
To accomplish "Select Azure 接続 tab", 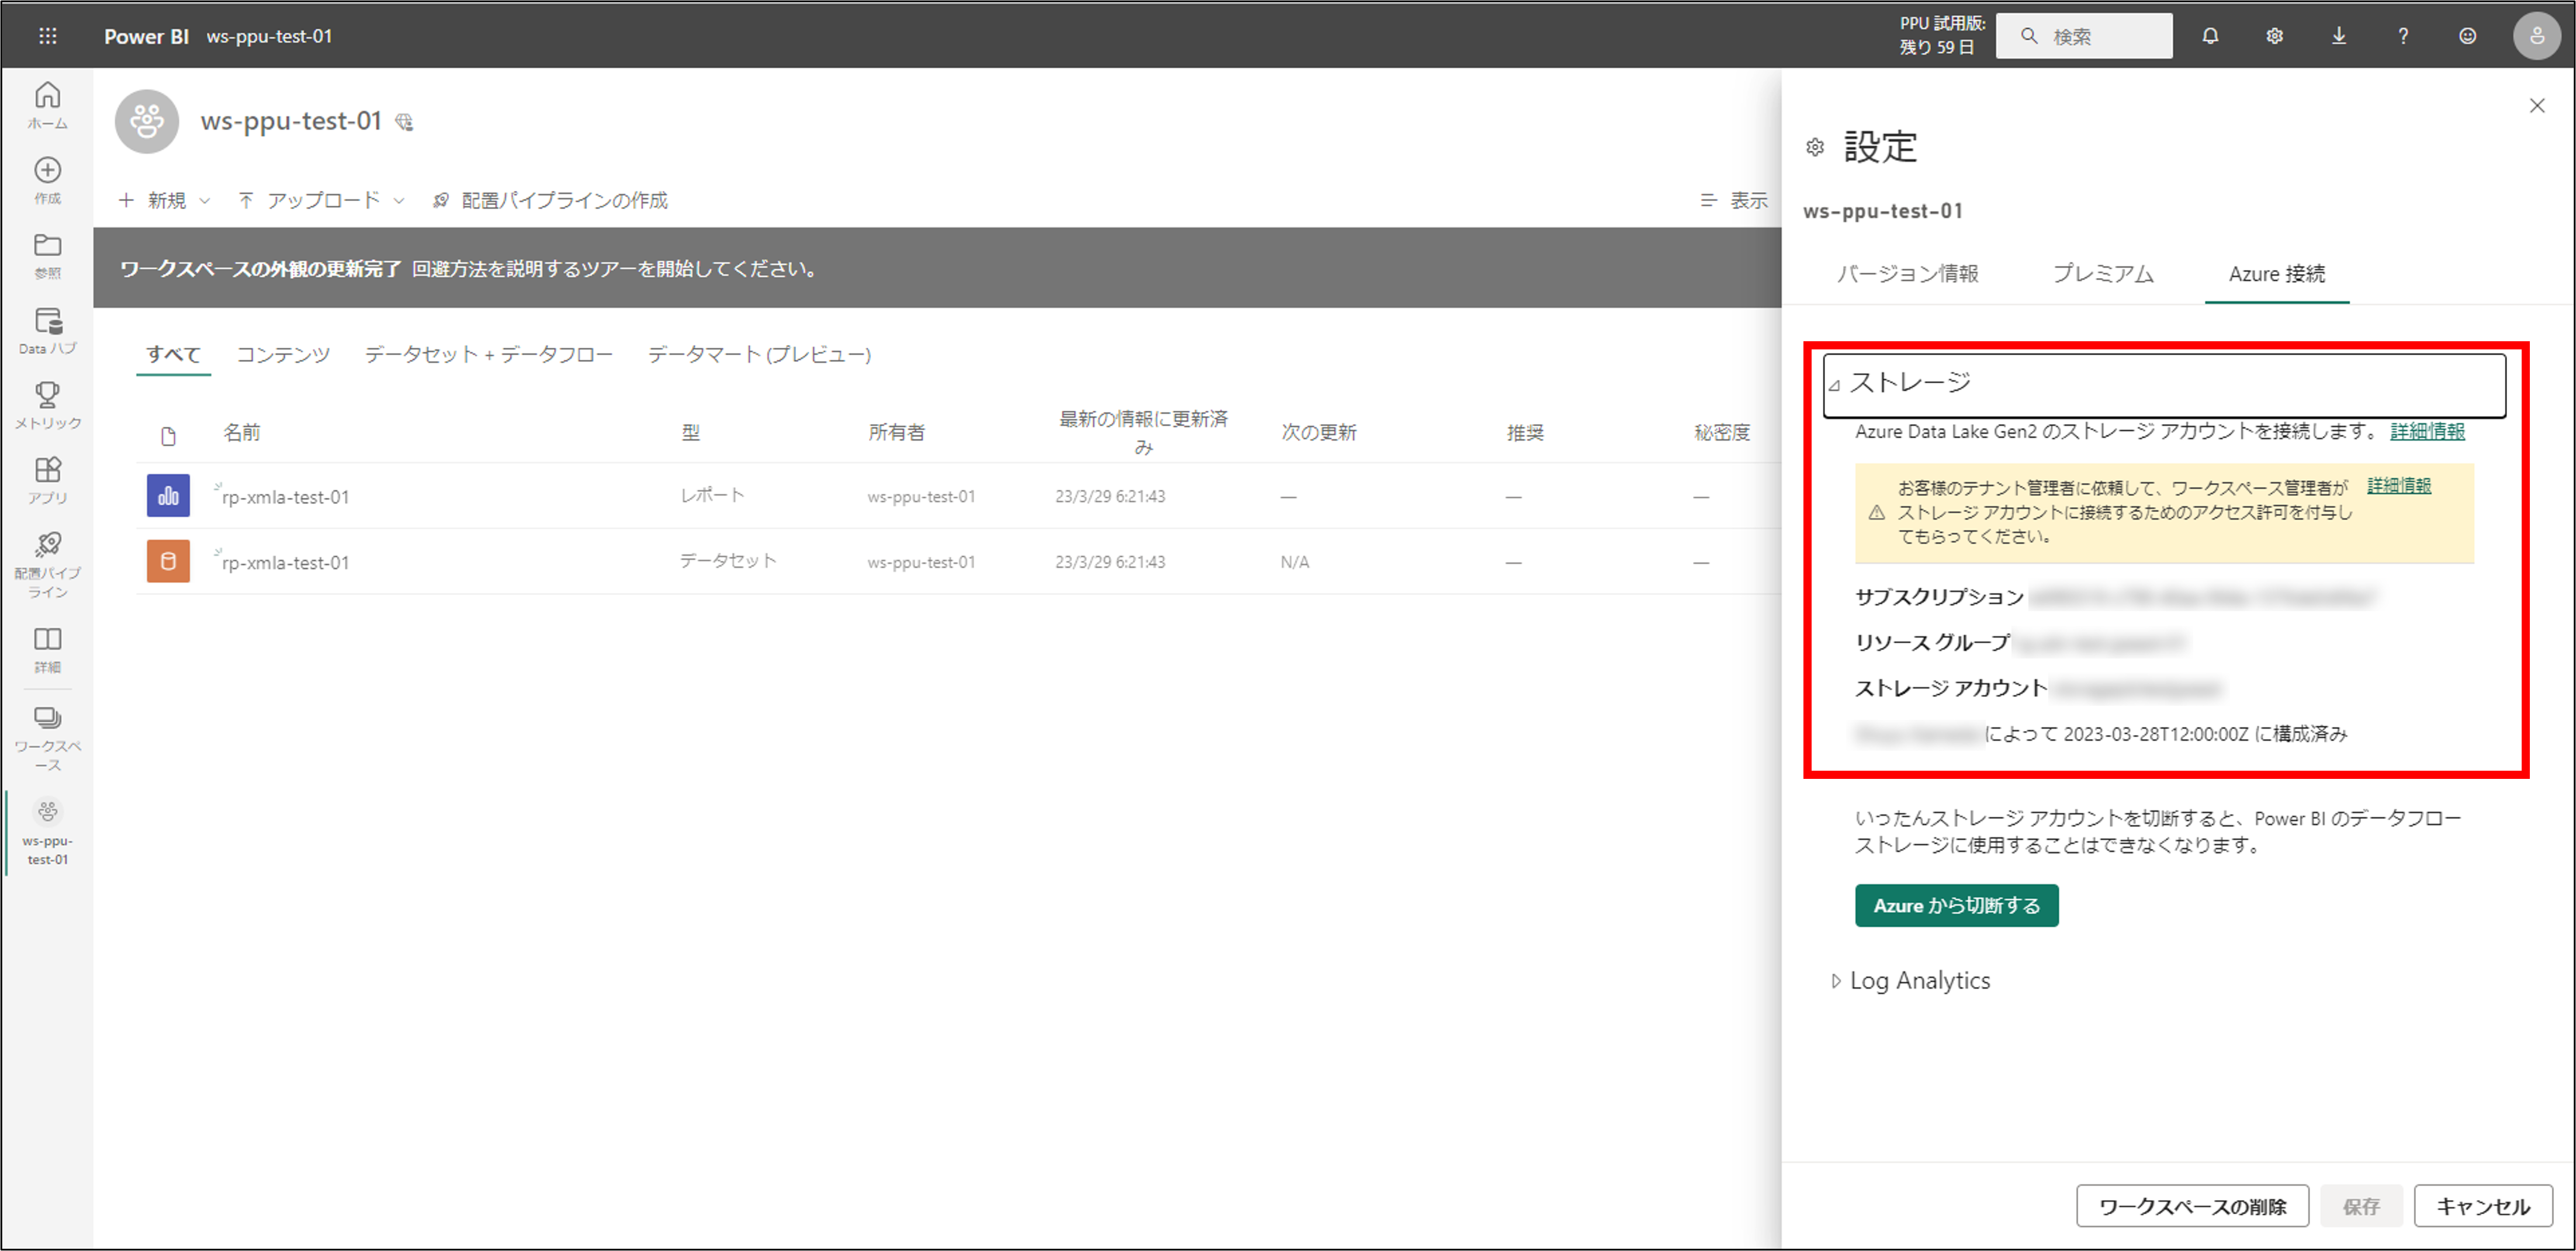I will coord(2277,273).
